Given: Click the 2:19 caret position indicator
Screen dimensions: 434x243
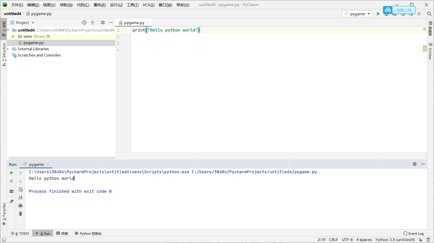Looking at the screenshot, I should [x=321, y=240].
